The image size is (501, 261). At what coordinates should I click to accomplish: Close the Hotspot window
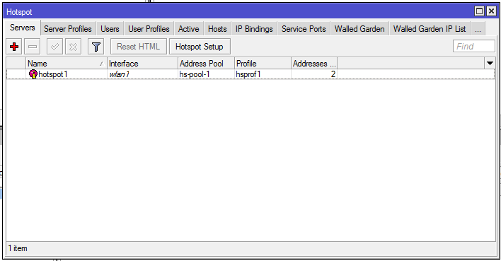tap(491, 11)
